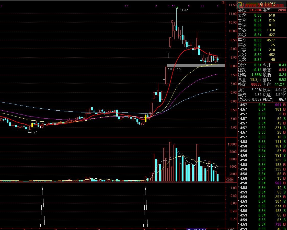The height and width of the screenshot is (230, 287).
Task: Click the 涨幅 -1.88% field
Action: pos(250,75)
